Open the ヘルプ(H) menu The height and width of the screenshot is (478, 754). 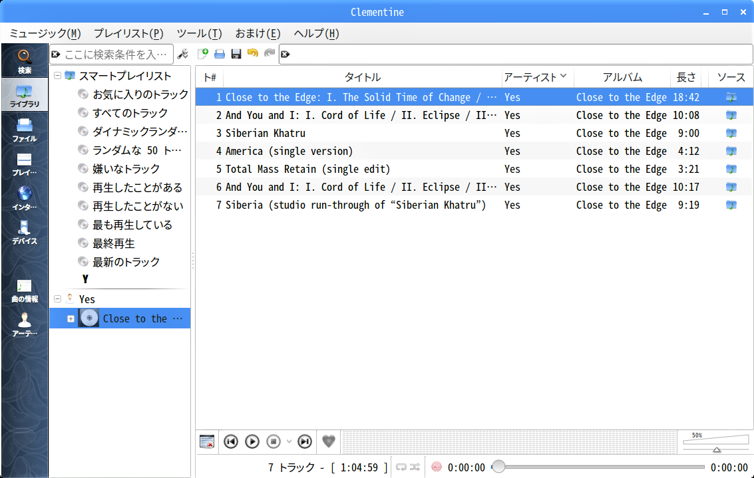click(x=316, y=34)
